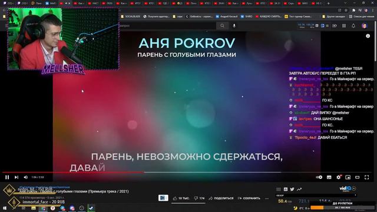Image resolution: width=377 pixels, height=212 pixels.
Task: Switch to miniplayer mode
Action: point(348,177)
